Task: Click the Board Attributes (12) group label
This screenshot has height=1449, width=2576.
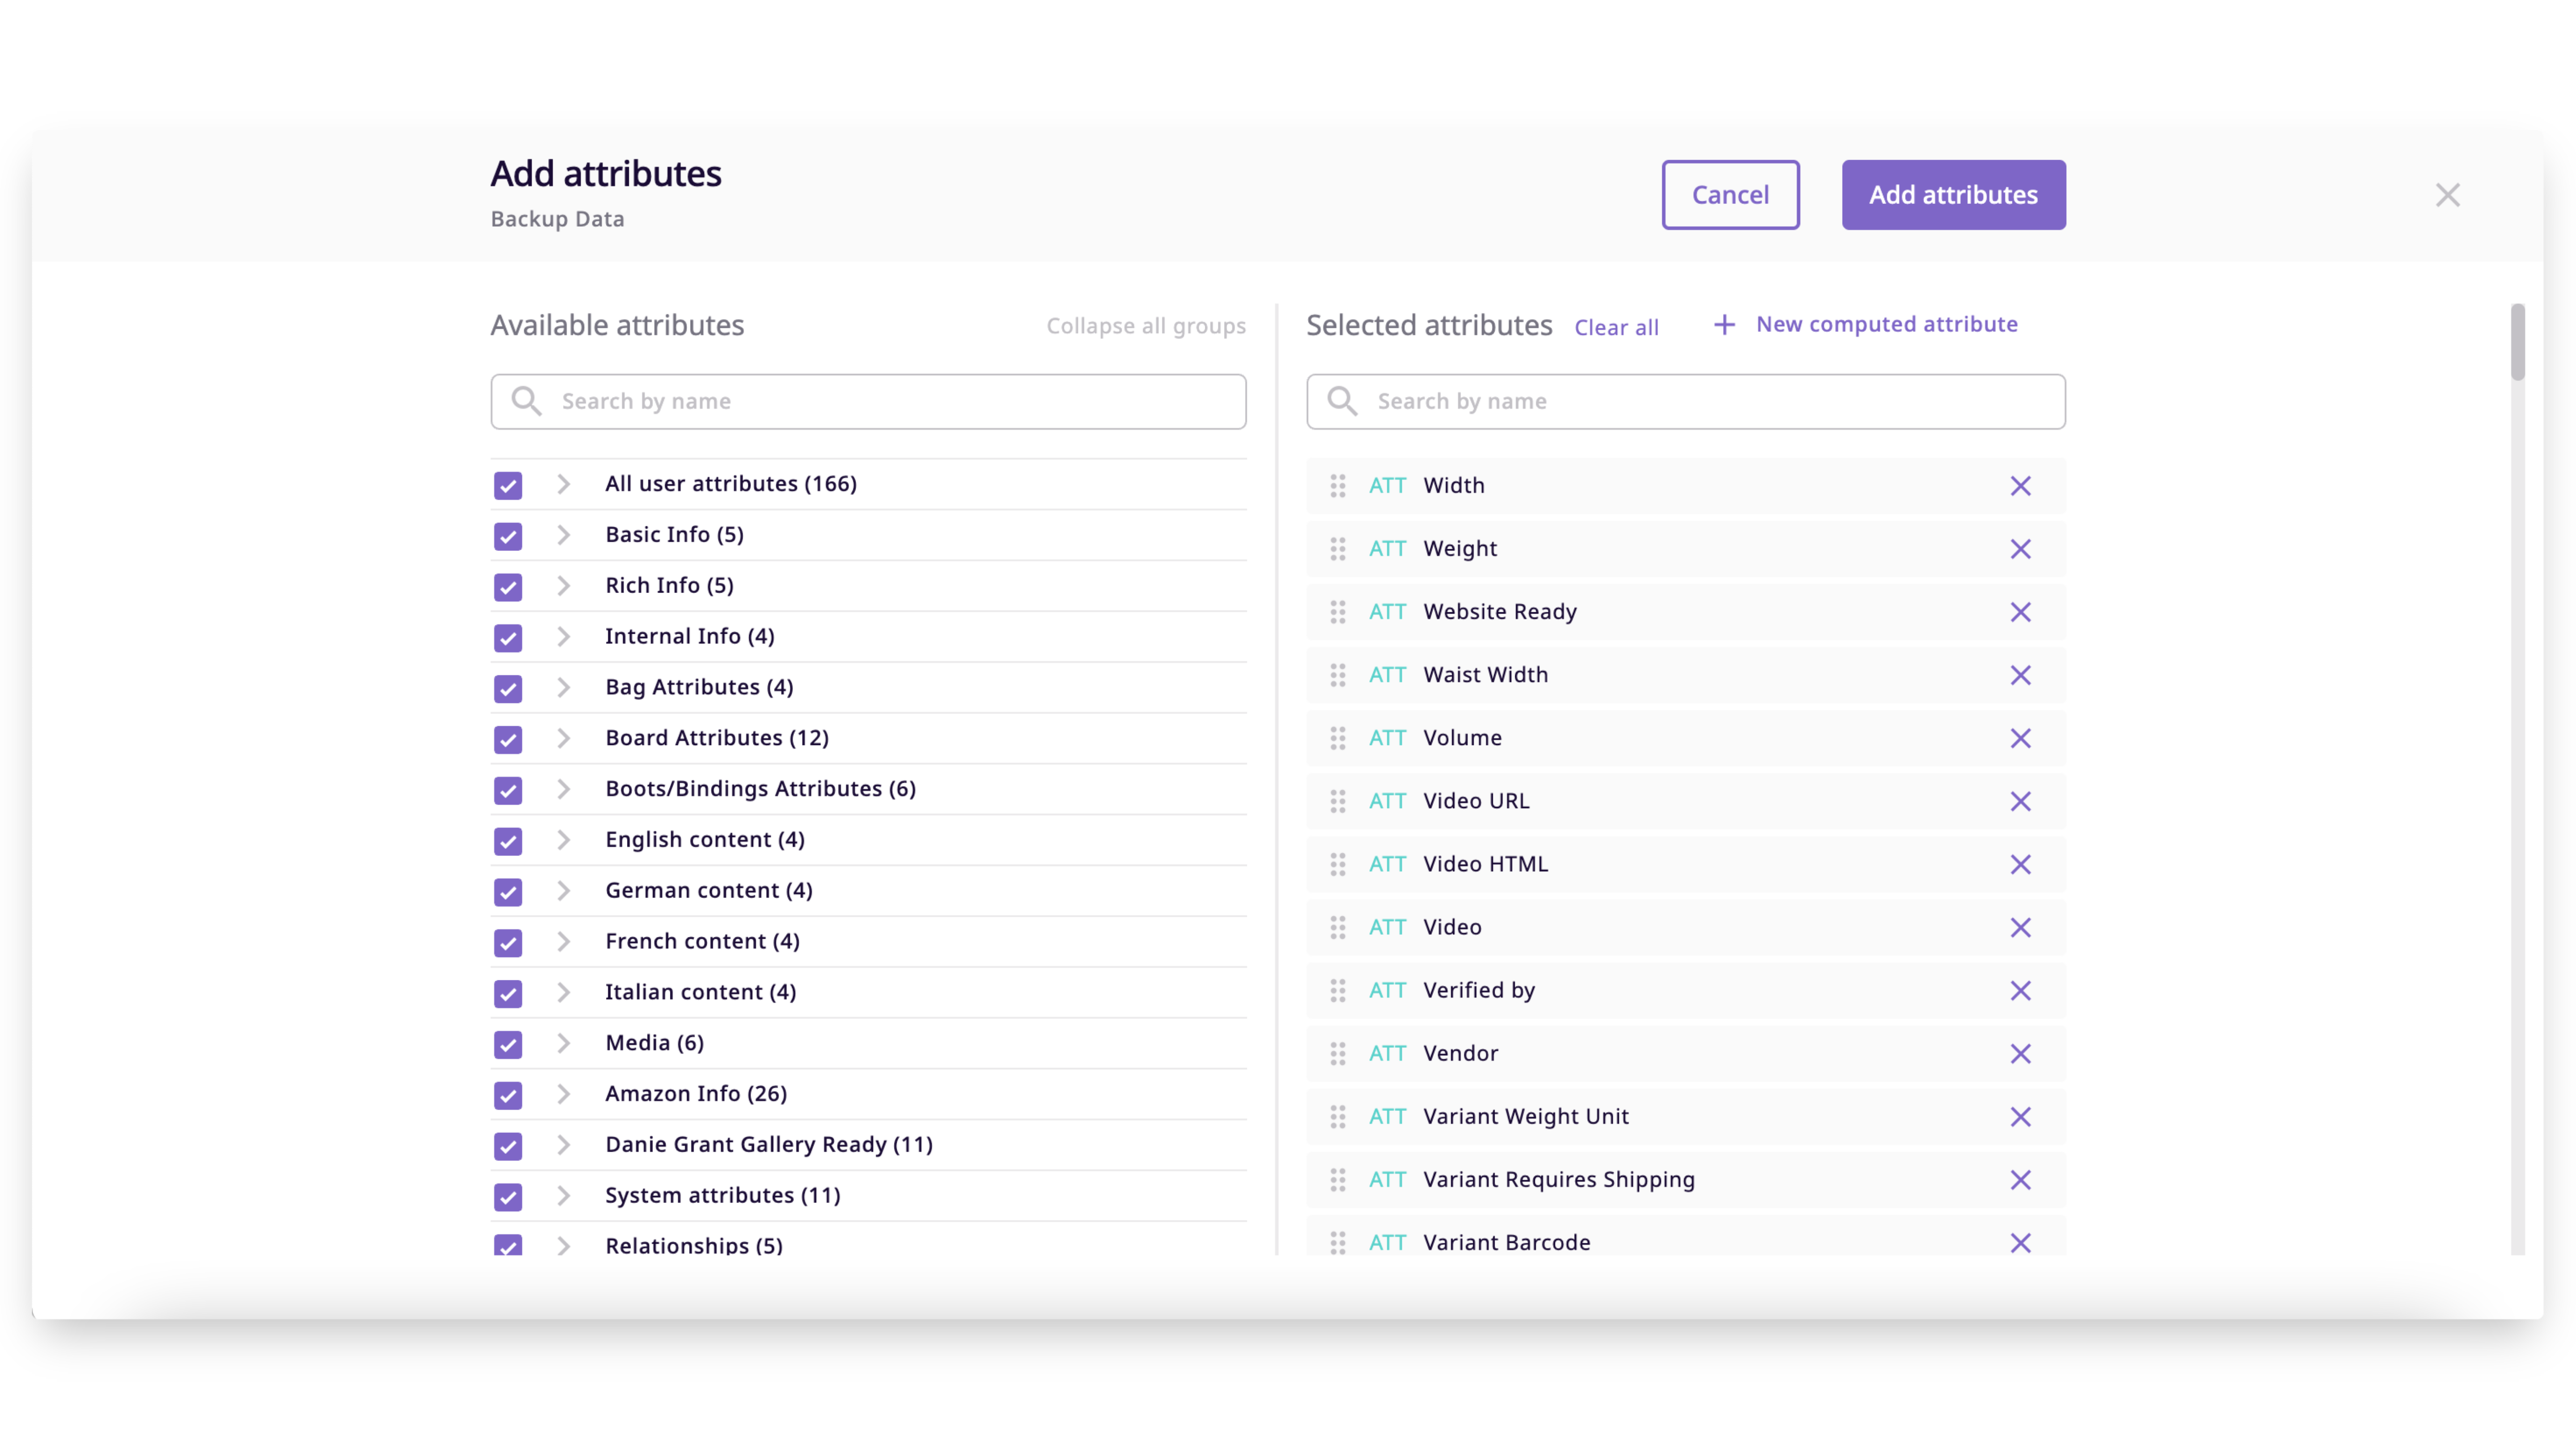Action: (x=717, y=738)
